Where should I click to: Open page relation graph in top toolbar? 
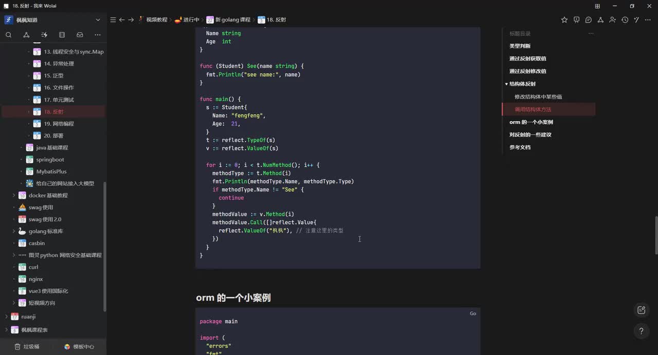[600, 19]
